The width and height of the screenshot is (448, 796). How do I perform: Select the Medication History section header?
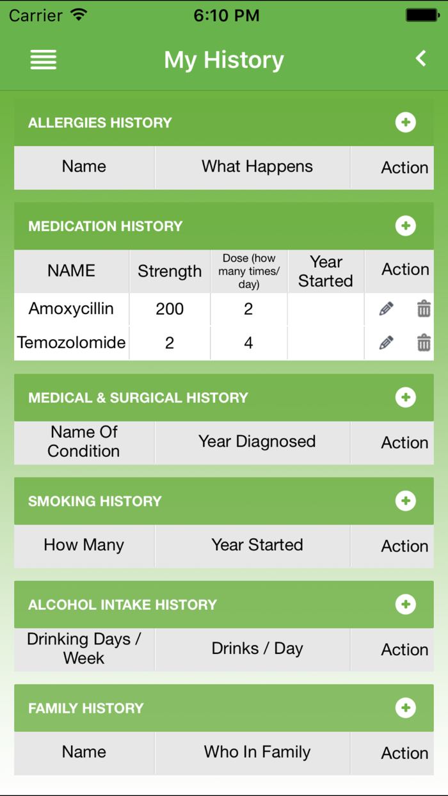[x=104, y=226]
